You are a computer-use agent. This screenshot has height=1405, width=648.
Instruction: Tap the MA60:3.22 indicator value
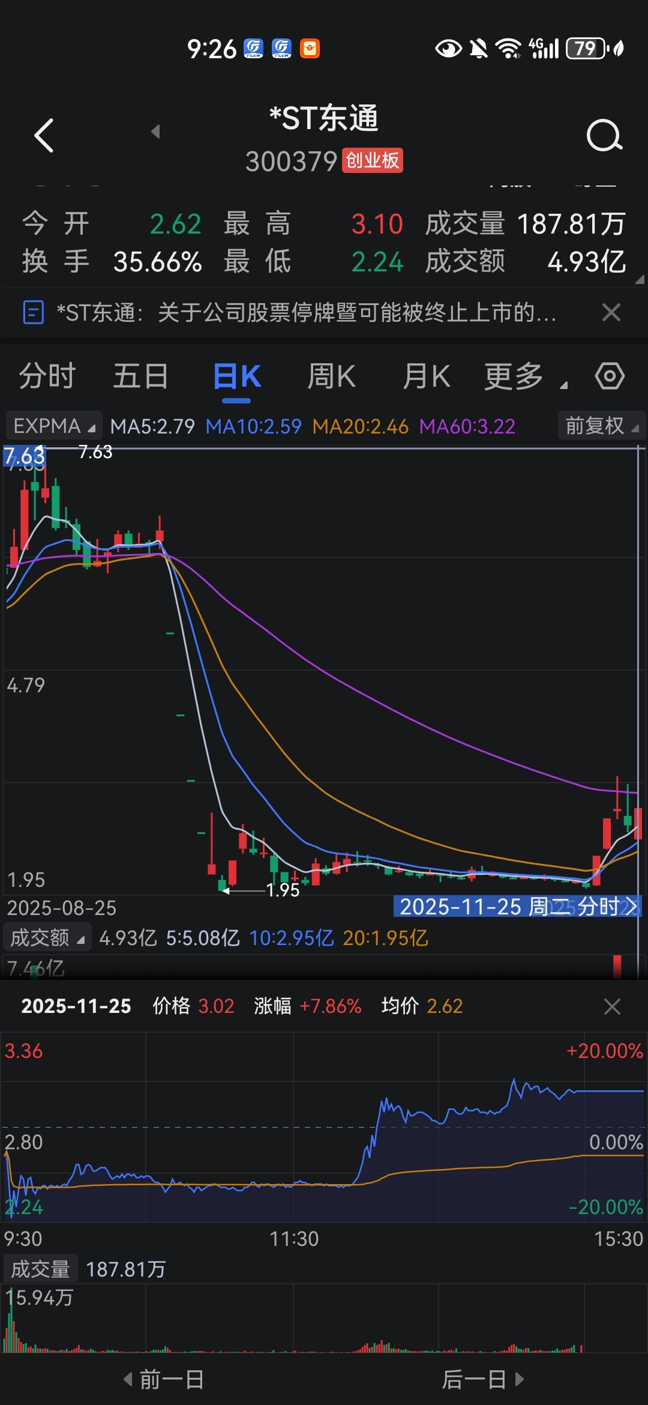467,426
